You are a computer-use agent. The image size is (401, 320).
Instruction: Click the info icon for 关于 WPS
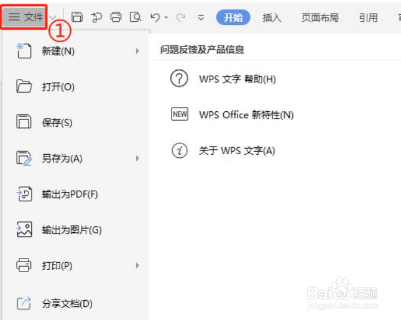coord(179,150)
